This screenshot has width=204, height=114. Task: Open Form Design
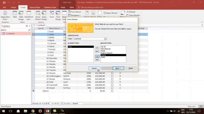58,16
